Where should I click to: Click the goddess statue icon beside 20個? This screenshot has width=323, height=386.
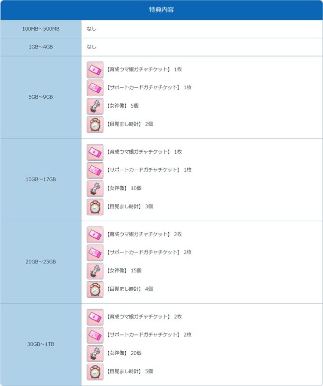pos(95,353)
